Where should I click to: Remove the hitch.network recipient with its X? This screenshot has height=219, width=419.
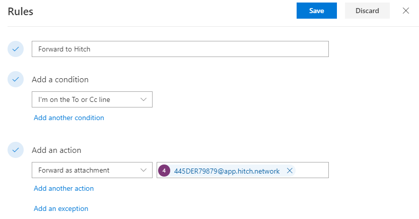[290, 171]
